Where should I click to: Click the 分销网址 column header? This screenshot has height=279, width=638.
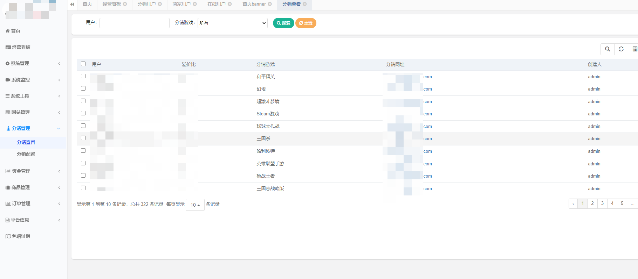[395, 64]
